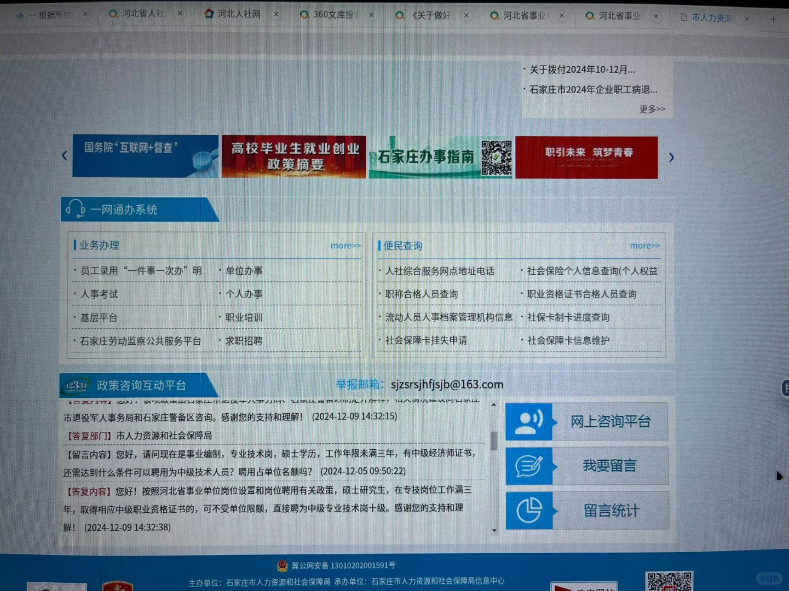The height and width of the screenshot is (591, 789).
Task: Expand the news list via 更多>>
Action: [x=652, y=109]
